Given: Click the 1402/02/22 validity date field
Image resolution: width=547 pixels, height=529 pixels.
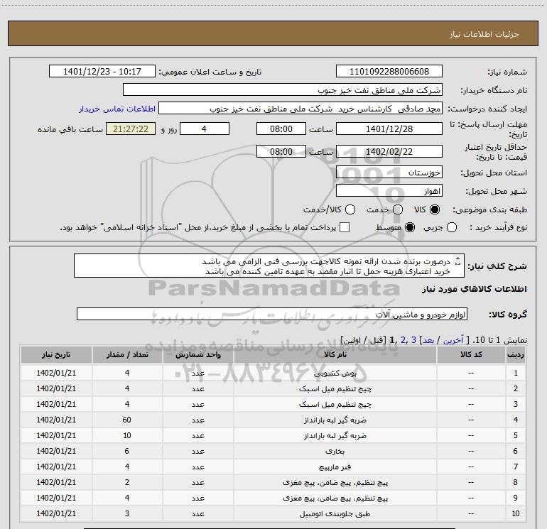Looking at the screenshot, I should pyautogui.click(x=389, y=151).
